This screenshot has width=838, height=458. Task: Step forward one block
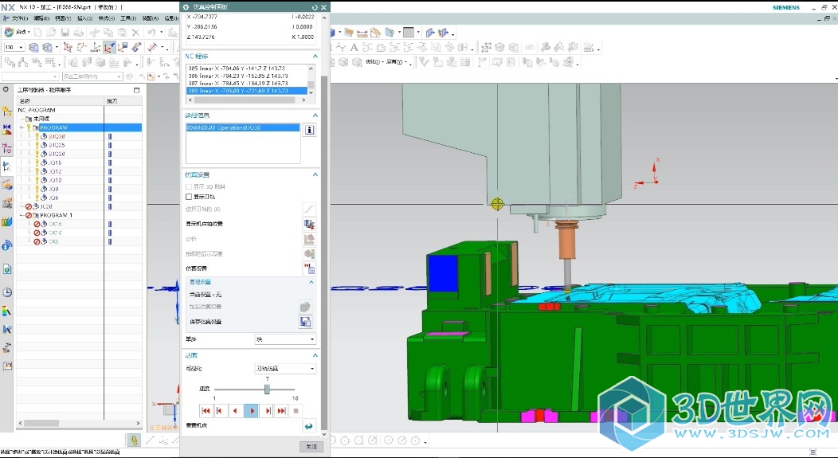(268, 410)
